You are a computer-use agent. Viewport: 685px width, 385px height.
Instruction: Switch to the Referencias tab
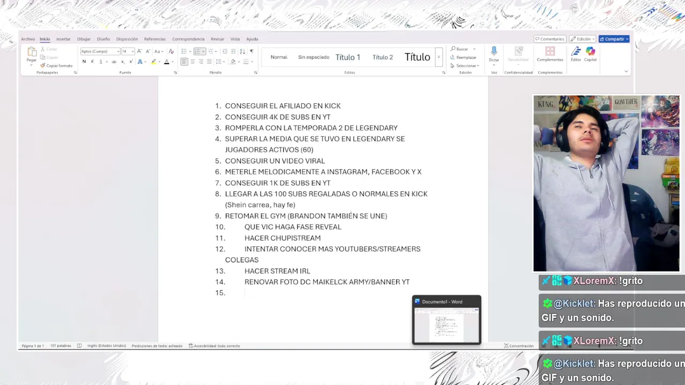155,39
